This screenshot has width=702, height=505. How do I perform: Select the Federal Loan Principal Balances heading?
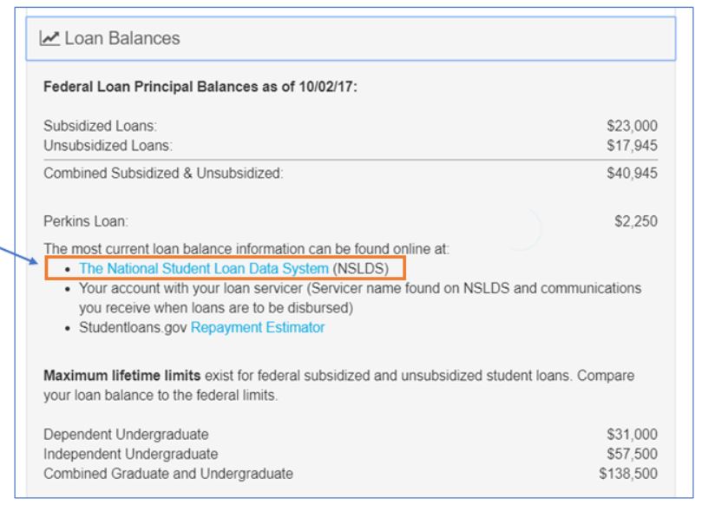(x=200, y=87)
